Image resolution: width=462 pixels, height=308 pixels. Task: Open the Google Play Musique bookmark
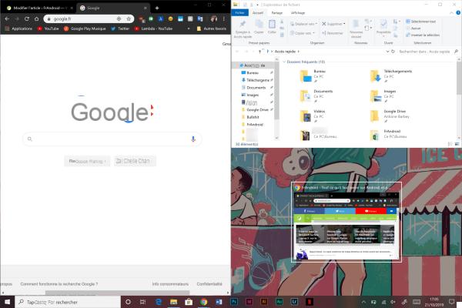(85, 28)
